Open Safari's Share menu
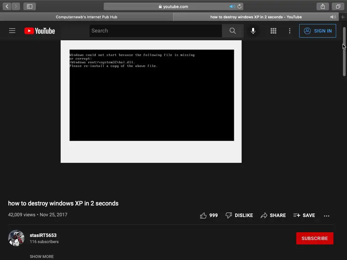Screen dimensions: 347x260 click(323, 6)
